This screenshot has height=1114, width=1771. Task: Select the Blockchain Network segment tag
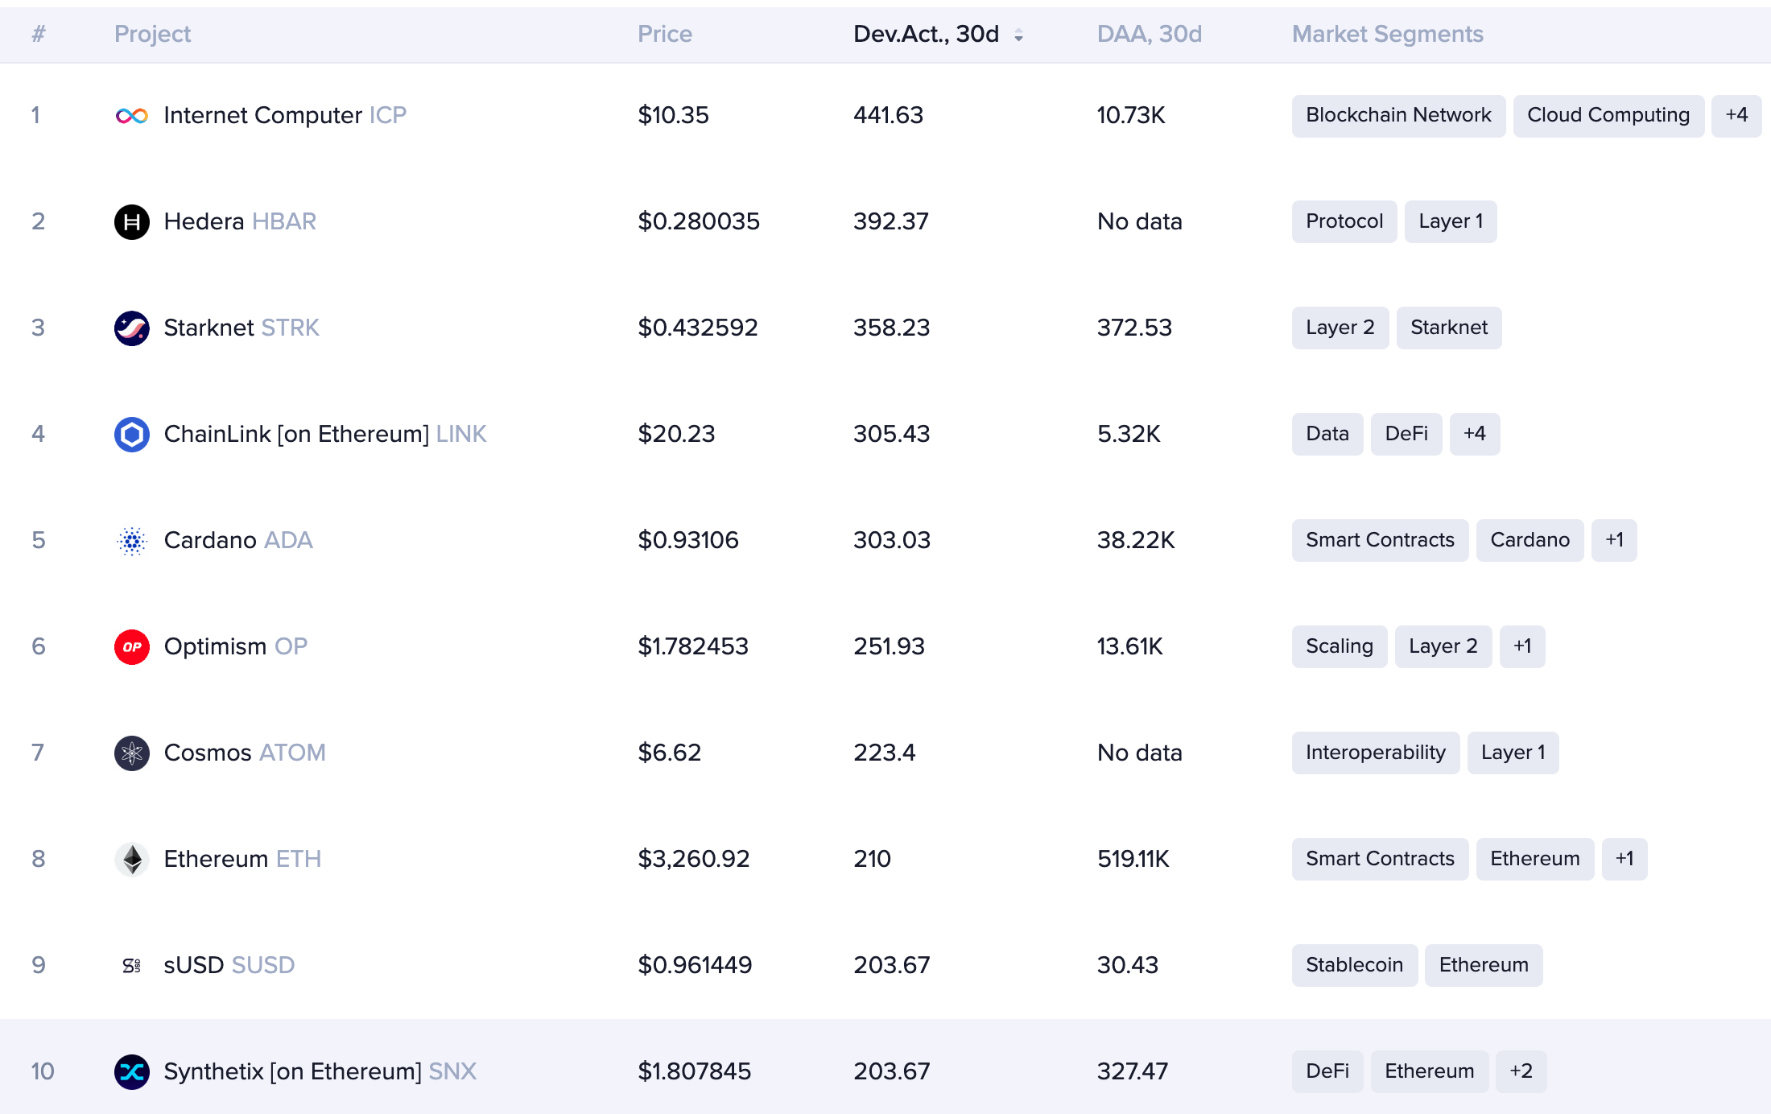(1398, 116)
